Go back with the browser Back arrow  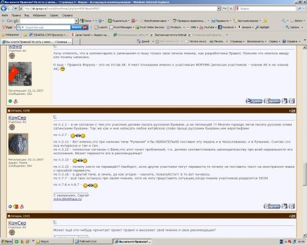4,9
